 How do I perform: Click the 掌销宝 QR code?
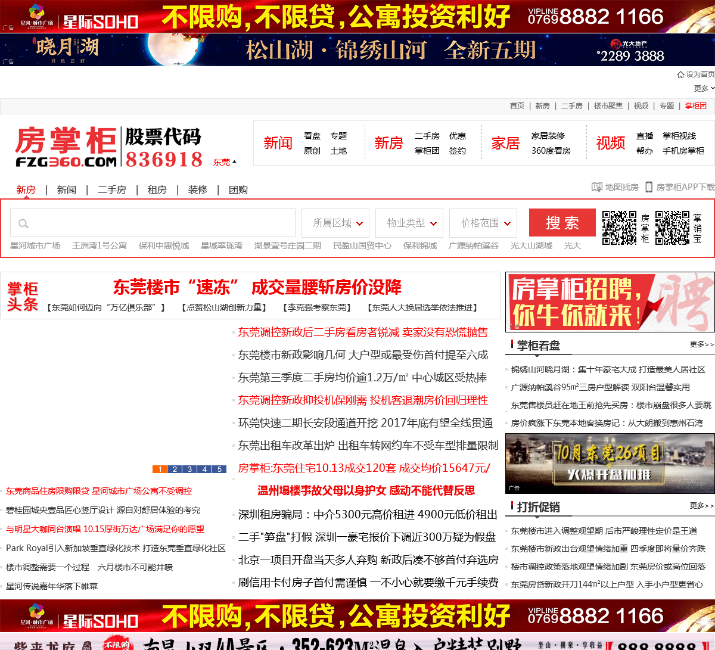tap(673, 228)
